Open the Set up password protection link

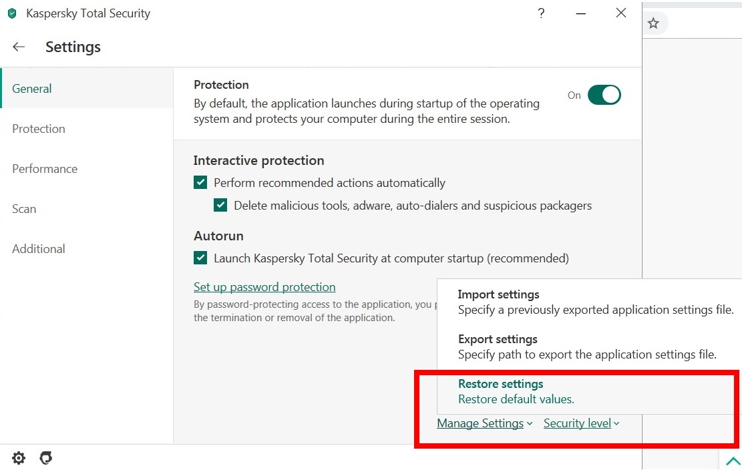point(264,287)
